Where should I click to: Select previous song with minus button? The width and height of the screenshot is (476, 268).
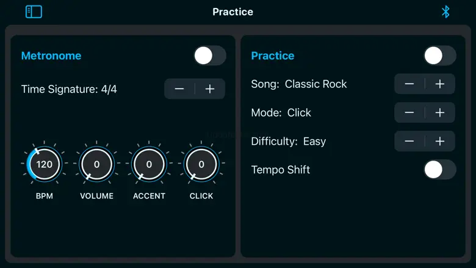(409, 84)
